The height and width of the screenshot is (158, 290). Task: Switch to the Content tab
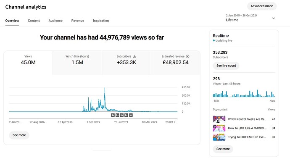(34, 21)
